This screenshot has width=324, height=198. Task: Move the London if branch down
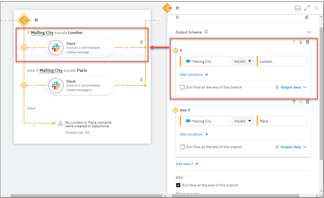(x=301, y=42)
